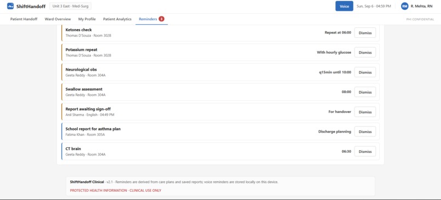This screenshot has height=200, width=441.
Task: Go to the My Profile tab
Action: coord(87,19)
